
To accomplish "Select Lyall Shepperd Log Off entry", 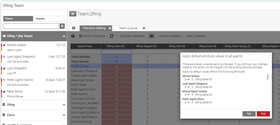I will point(34,71).
